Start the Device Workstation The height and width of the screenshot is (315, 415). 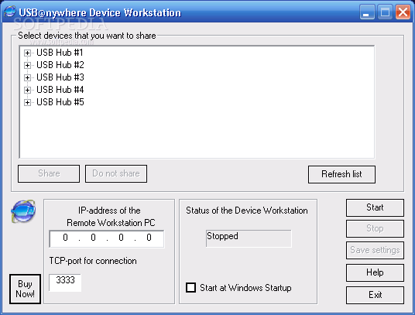(x=375, y=207)
